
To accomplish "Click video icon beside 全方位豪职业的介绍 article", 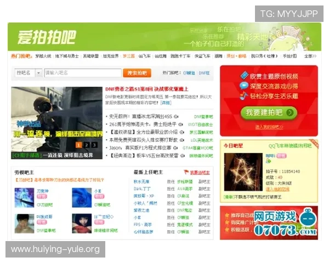I will tap(181, 133).
